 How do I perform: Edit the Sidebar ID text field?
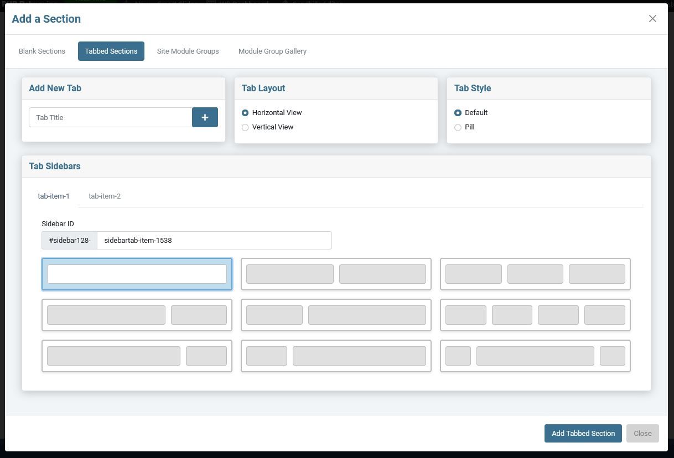pyautogui.click(x=214, y=240)
